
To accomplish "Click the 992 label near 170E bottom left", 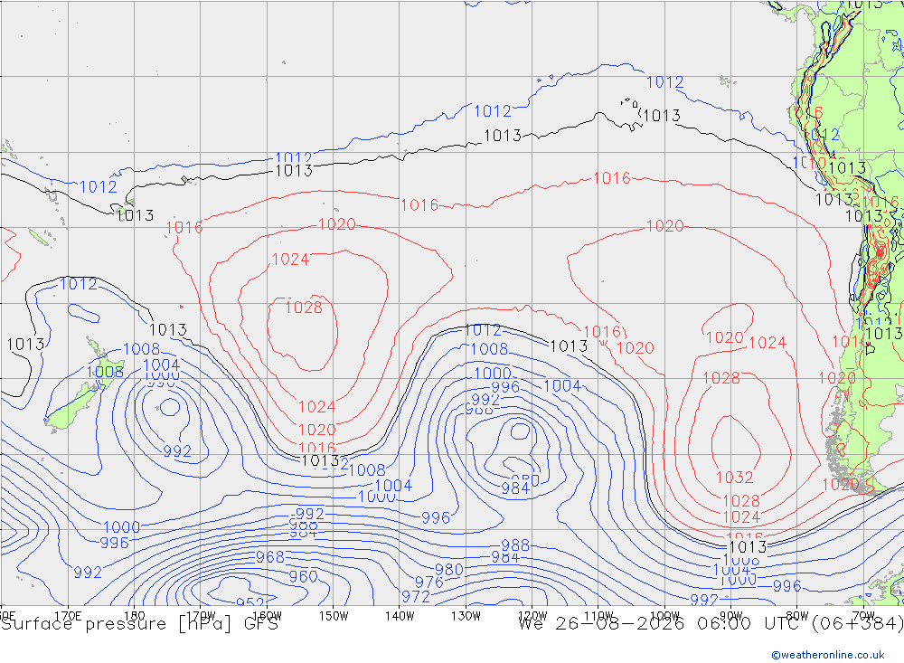I will point(88,573).
